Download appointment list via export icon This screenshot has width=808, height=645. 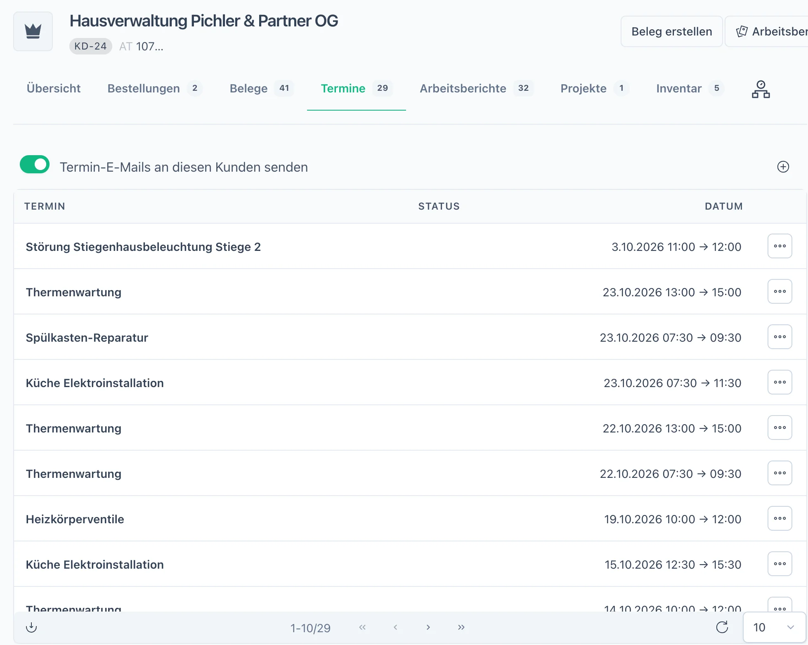point(31,627)
